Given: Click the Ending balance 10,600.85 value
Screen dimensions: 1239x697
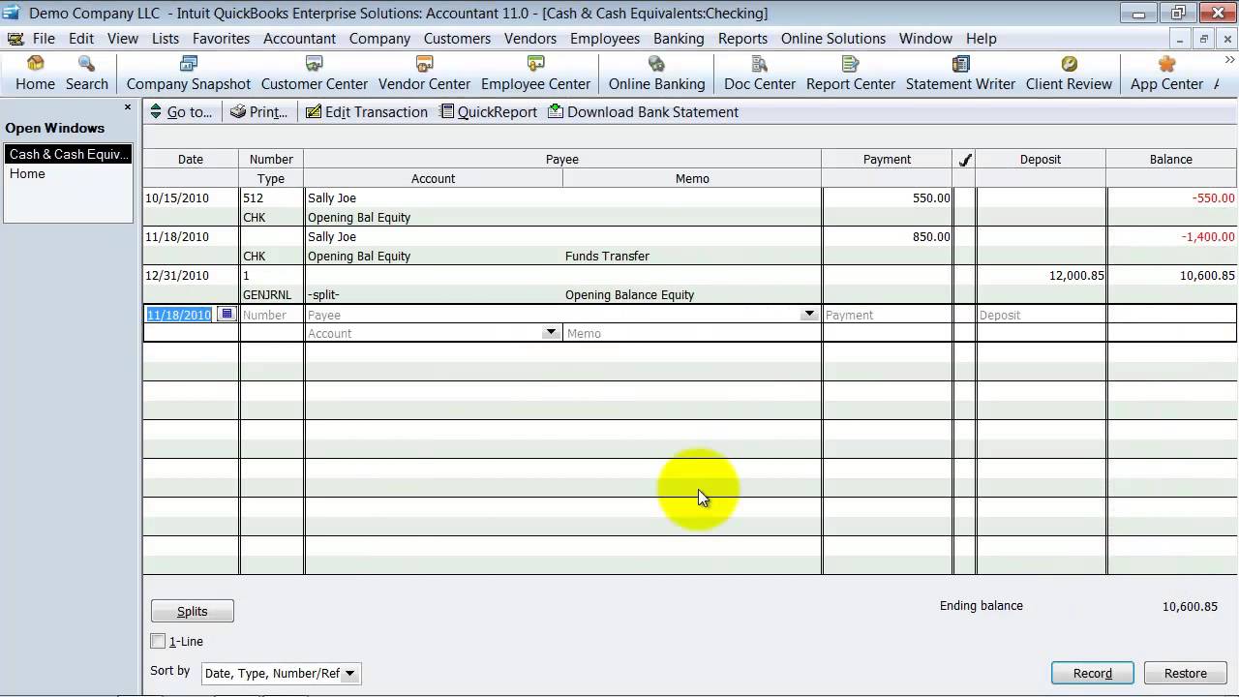Looking at the screenshot, I should click(x=1190, y=606).
